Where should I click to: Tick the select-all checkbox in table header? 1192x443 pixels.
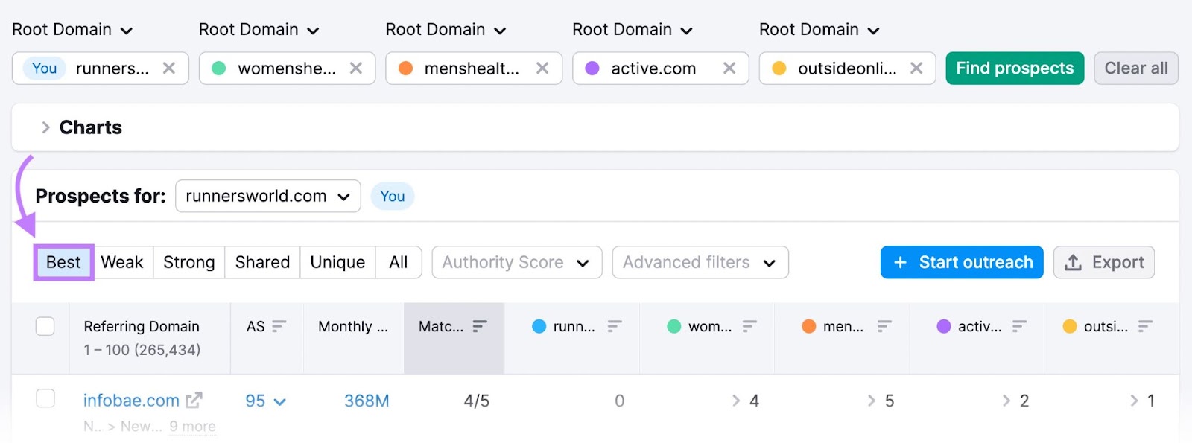pyautogui.click(x=45, y=326)
